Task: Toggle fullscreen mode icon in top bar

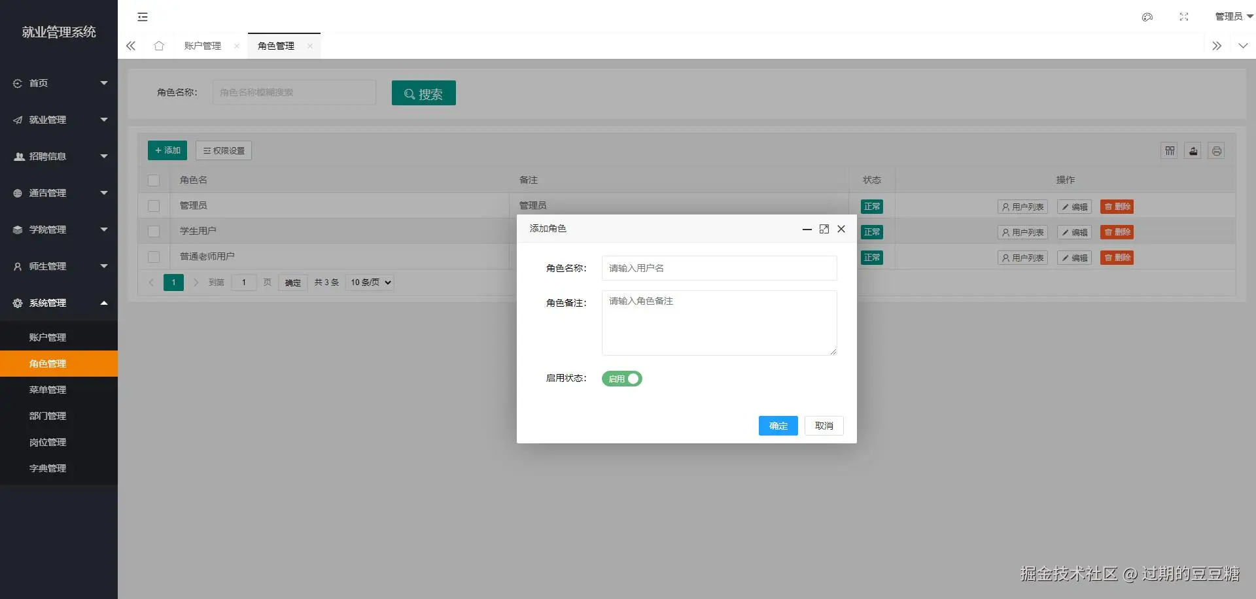Action: point(1183,17)
